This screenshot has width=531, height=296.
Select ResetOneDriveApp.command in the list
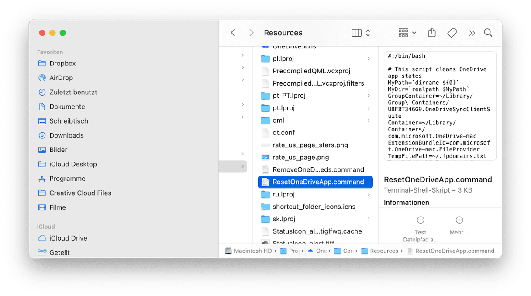point(315,182)
